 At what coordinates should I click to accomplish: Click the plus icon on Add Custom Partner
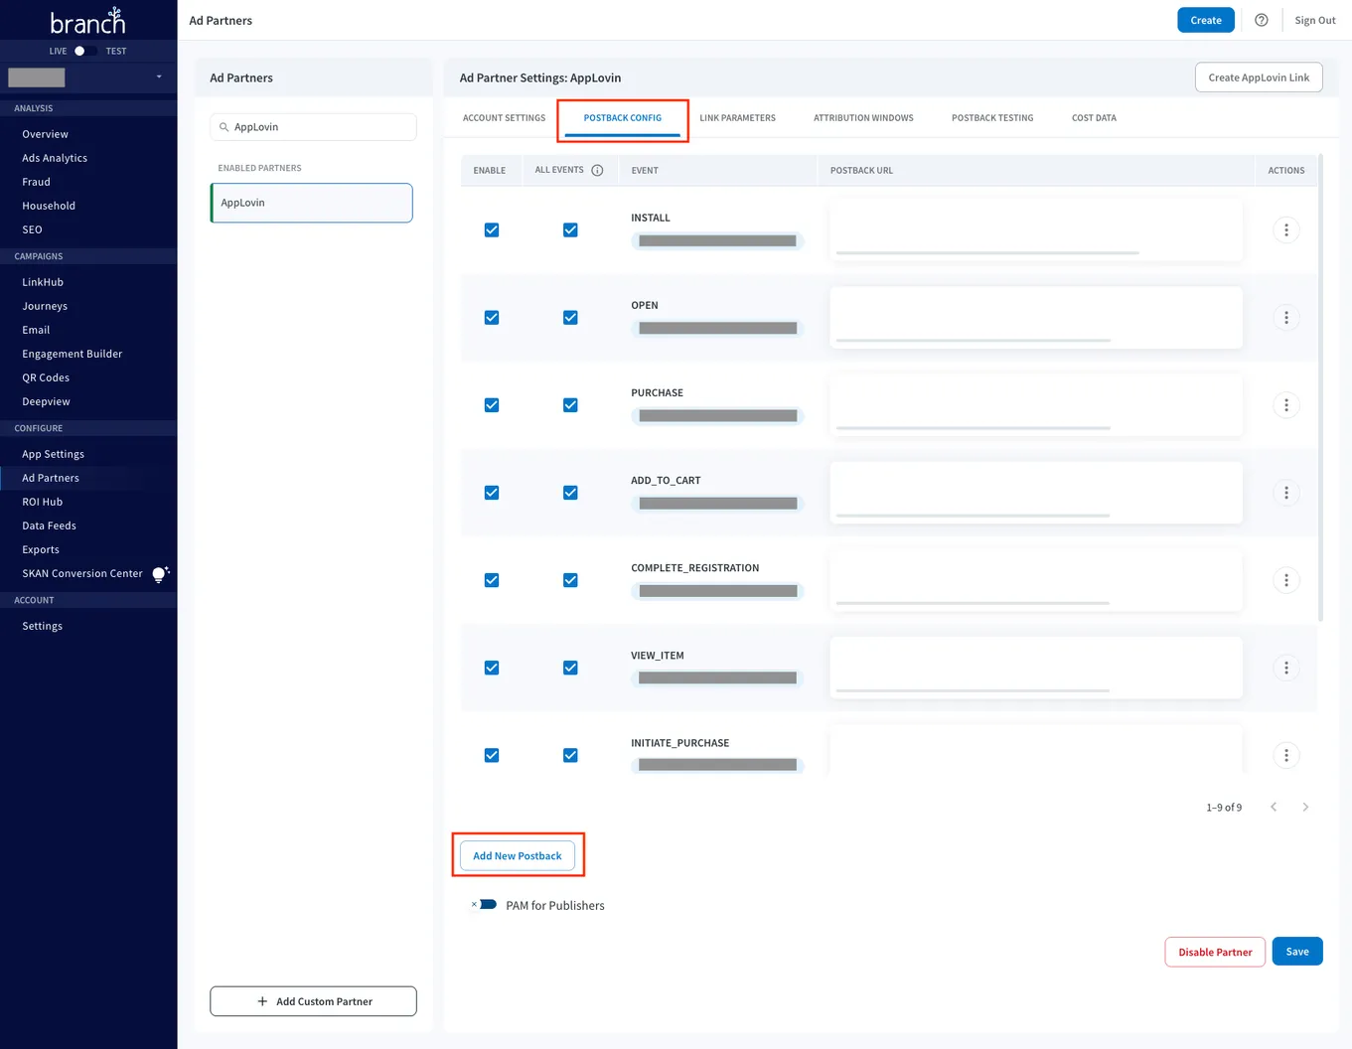pyautogui.click(x=262, y=1000)
